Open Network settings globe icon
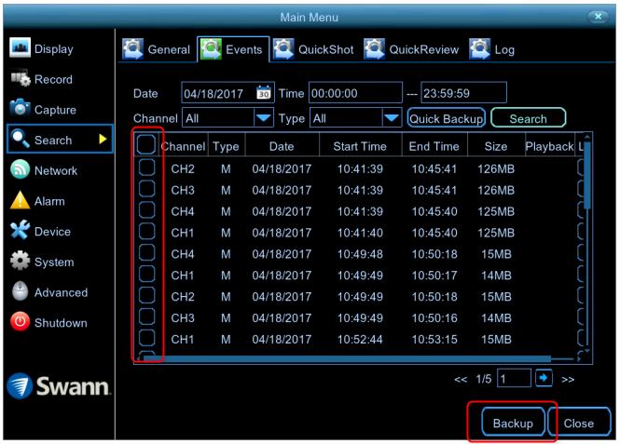 tap(19, 171)
